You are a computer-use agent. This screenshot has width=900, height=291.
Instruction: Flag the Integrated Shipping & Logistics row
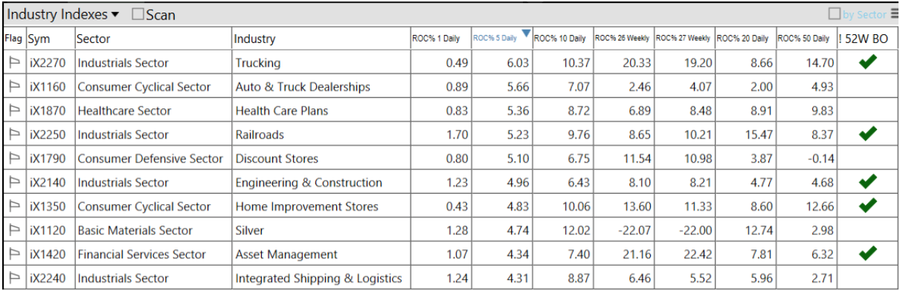[x=14, y=278]
